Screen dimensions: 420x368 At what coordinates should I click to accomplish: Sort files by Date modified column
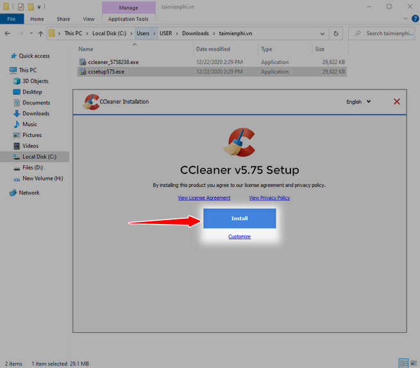point(213,49)
